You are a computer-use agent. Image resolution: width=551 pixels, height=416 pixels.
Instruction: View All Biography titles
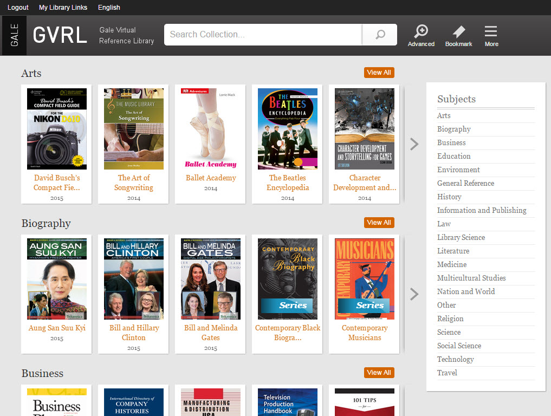point(379,223)
